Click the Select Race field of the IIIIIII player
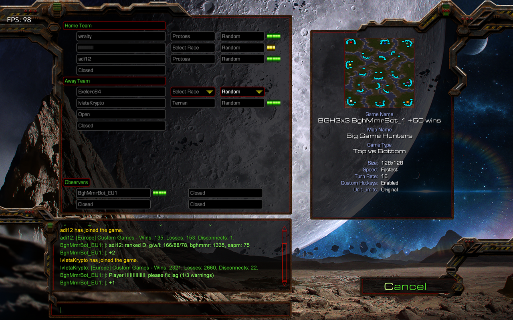The height and width of the screenshot is (320, 513). click(193, 48)
